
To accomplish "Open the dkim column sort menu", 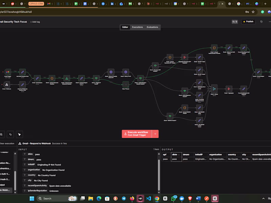I will tap(179, 154).
